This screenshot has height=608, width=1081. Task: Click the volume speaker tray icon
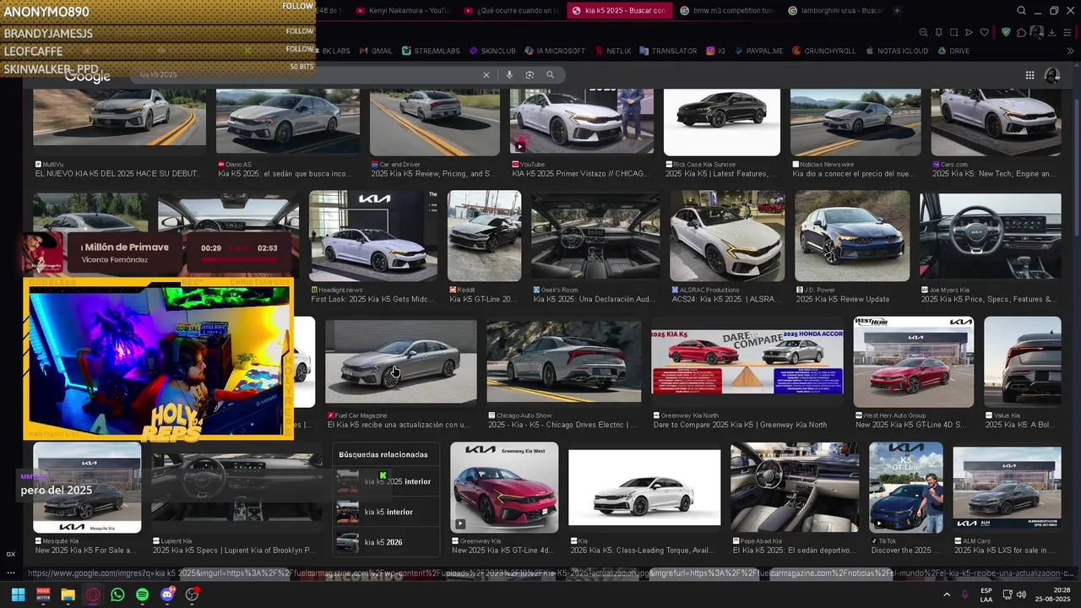coord(1021,594)
